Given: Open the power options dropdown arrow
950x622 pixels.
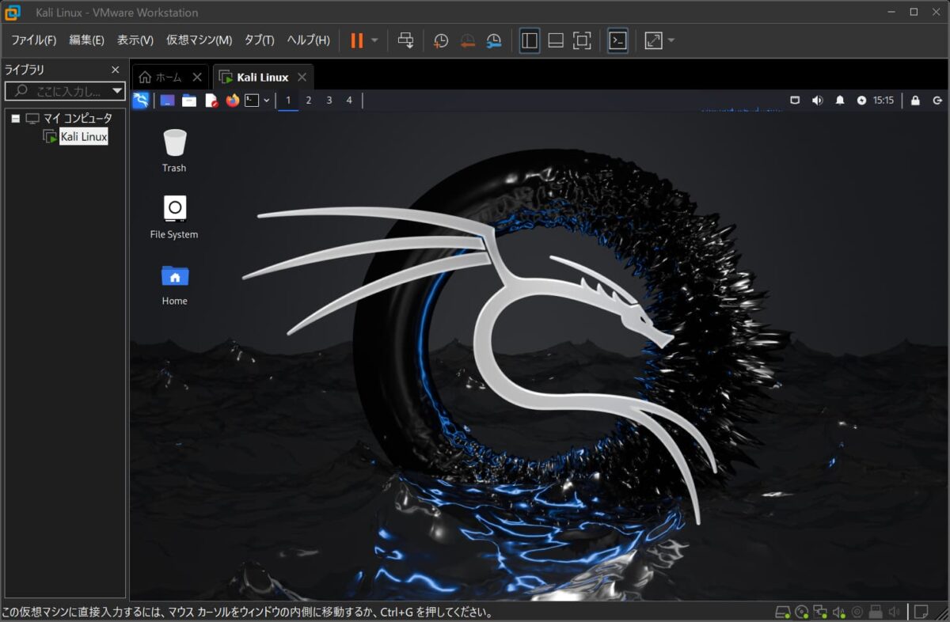Looking at the screenshot, I should (x=373, y=40).
